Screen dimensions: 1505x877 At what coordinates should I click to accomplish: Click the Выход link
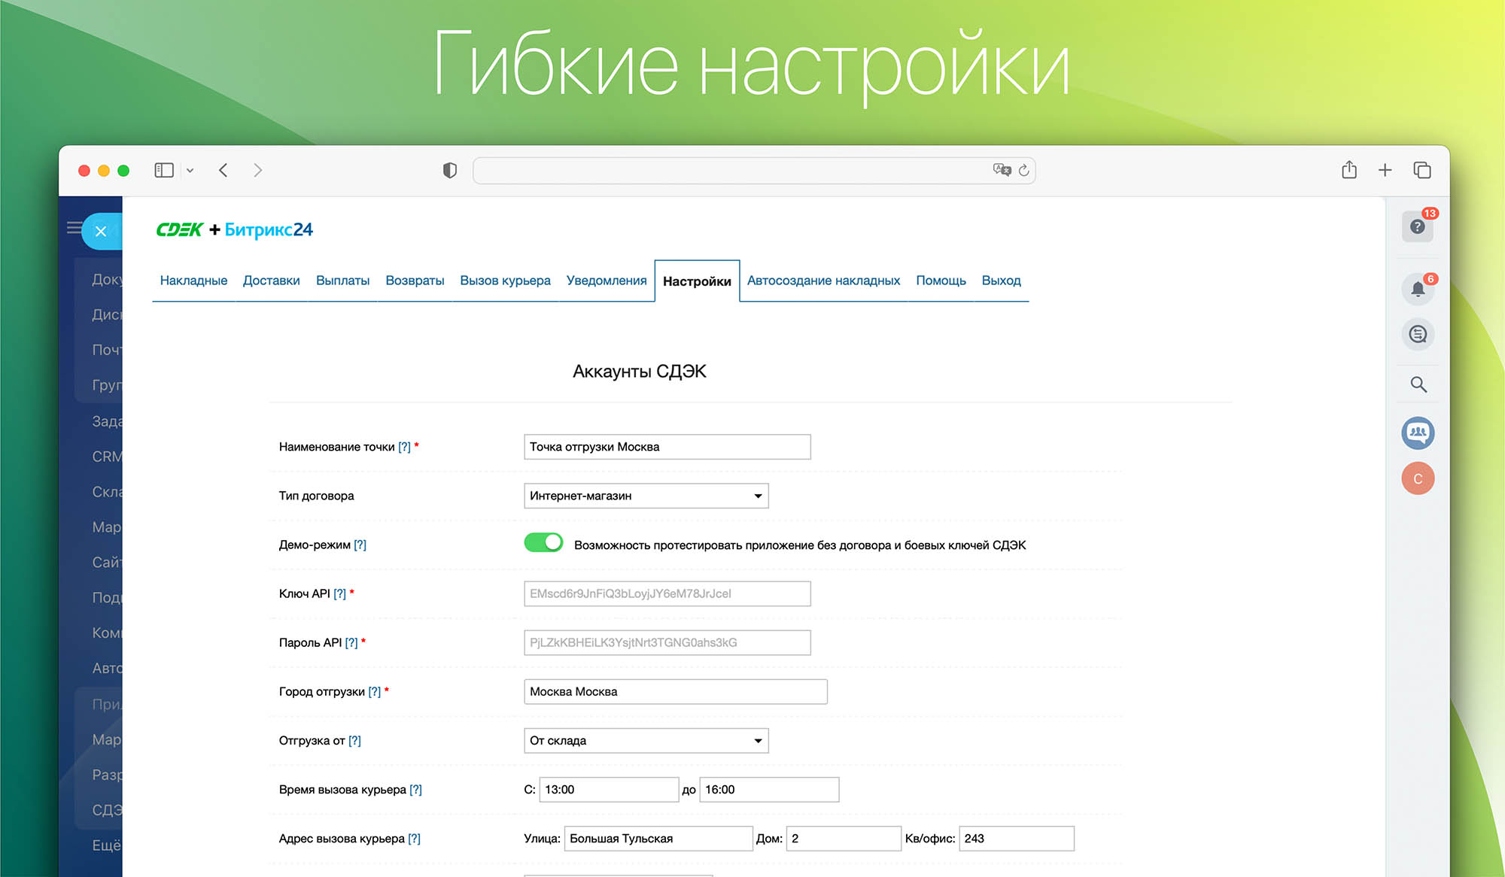[1001, 281]
